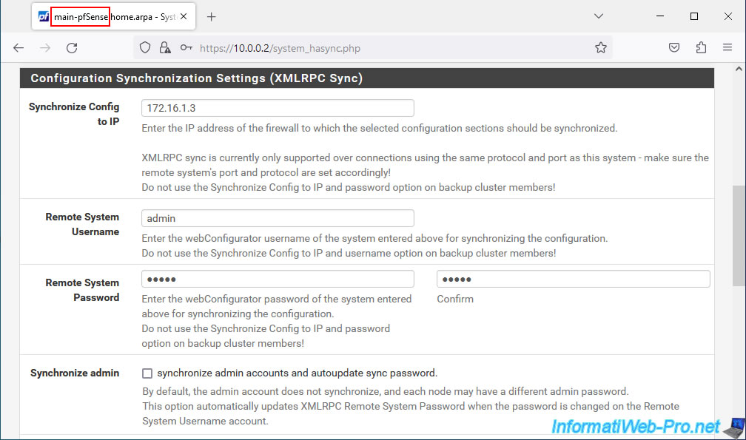Image resolution: width=746 pixels, height=440 pixels.
Task: Maximize the browser window
Action: (694, 16)
